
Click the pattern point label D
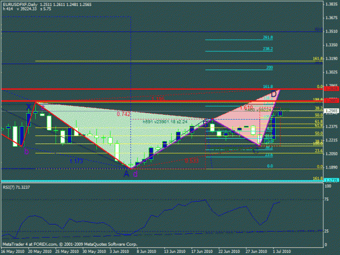274,94
